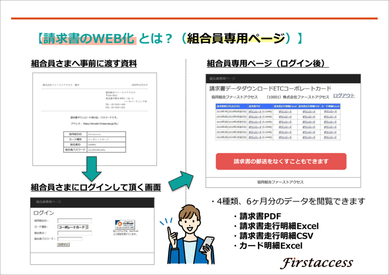Download カード明細Excel for 2019年6月 row
This screenshot has height=275, width=389.
pyautogui.click(x=330, y=117)
